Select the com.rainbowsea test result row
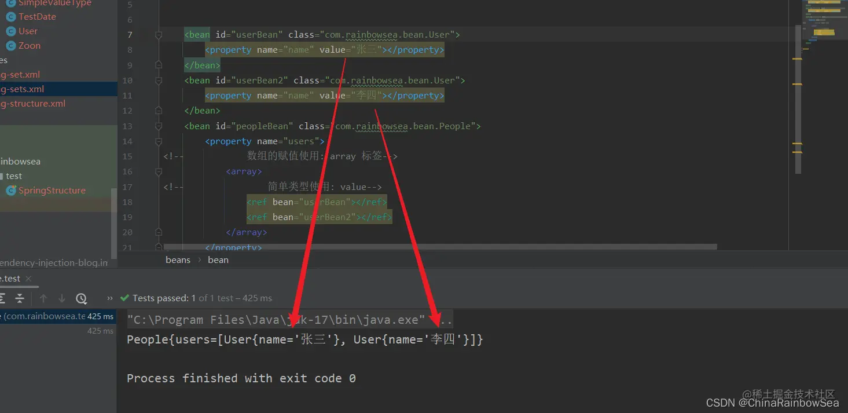This screenshot has height=413, width=848. point(58,316)
